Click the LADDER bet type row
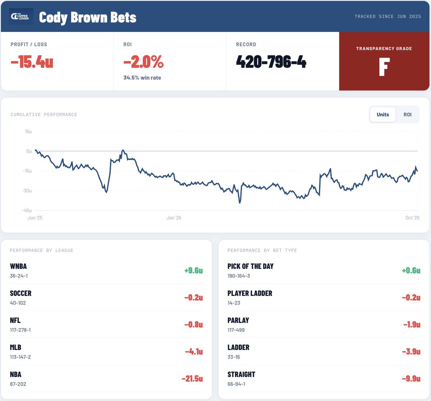Screen dimensions: 431x401 coord(324,351)
